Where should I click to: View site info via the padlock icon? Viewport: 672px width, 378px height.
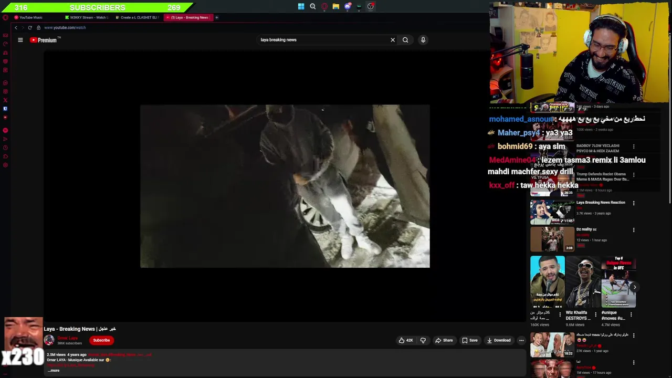click(38, 27)
